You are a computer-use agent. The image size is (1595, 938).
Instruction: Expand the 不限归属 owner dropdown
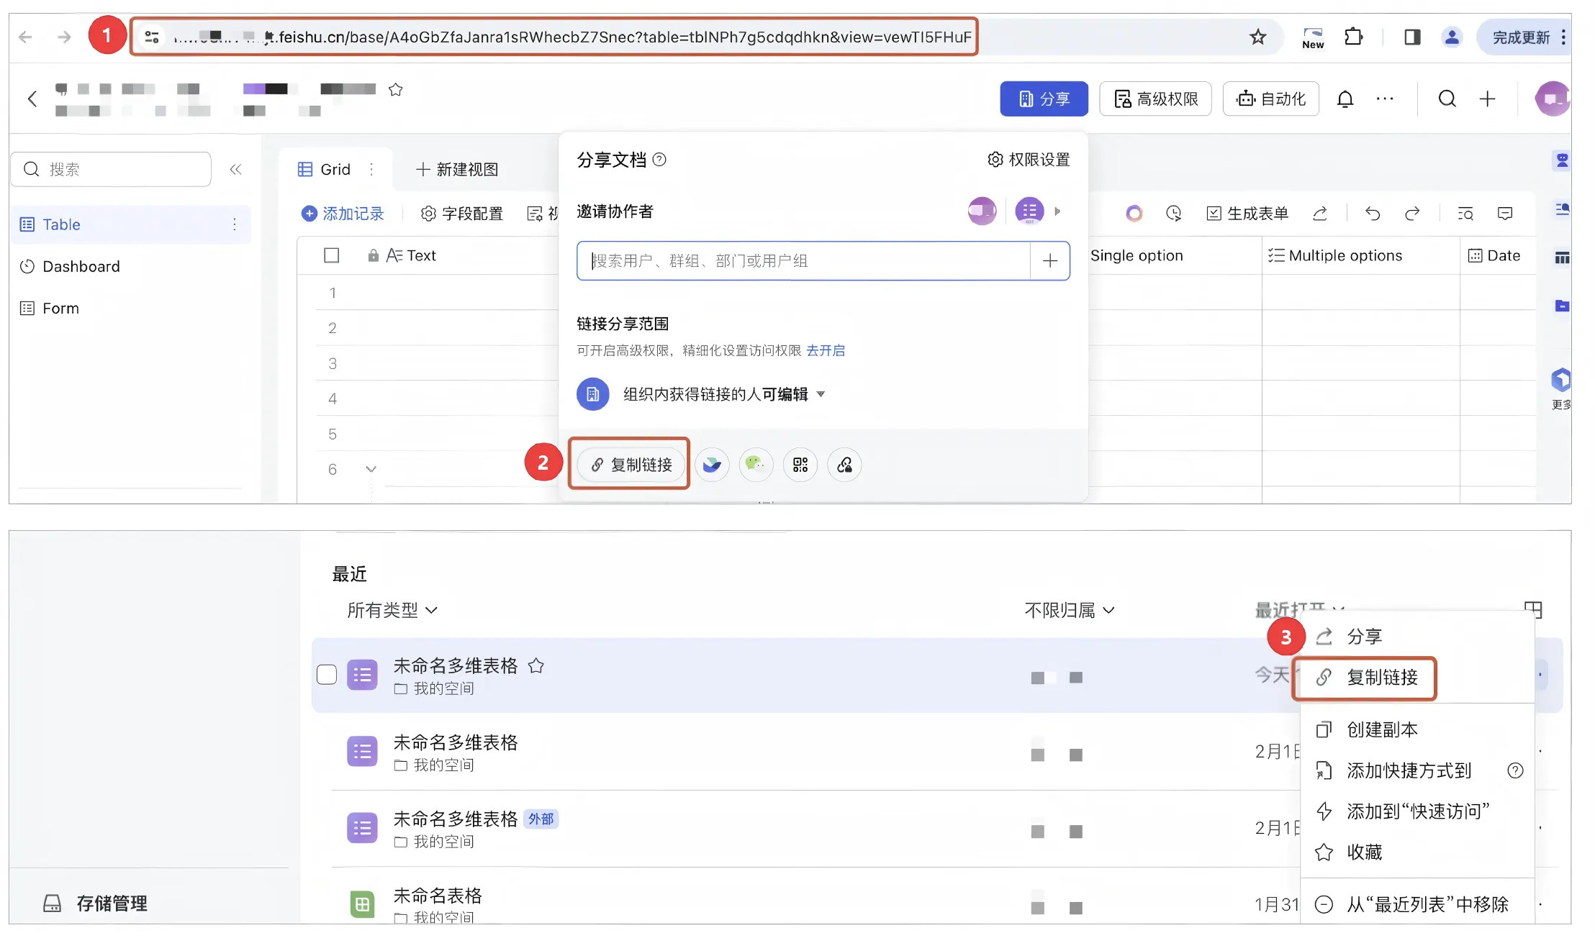[1069, 611]
